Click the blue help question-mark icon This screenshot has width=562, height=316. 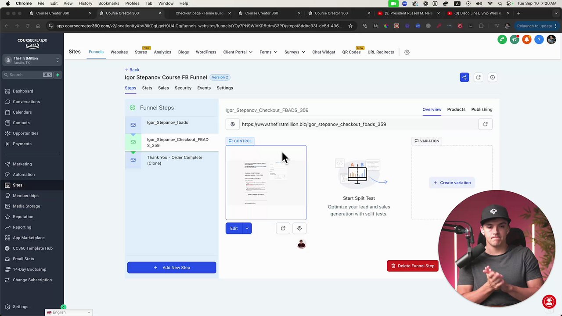coord(539,39)
